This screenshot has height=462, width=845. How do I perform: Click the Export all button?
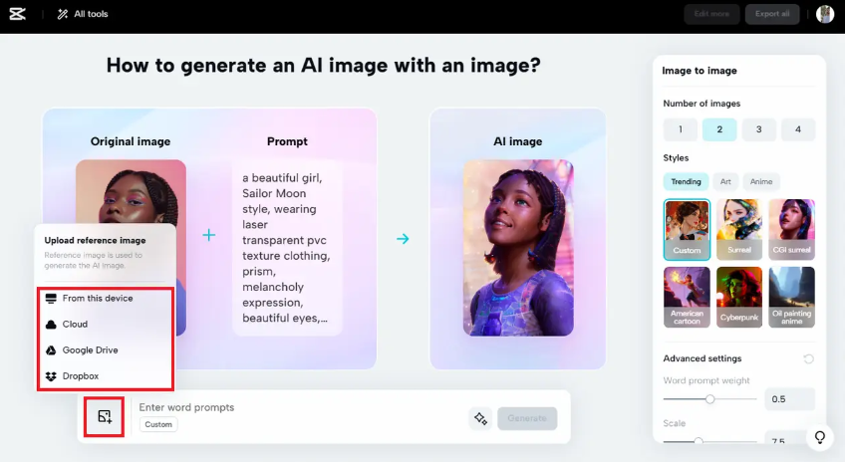[772, 14]
